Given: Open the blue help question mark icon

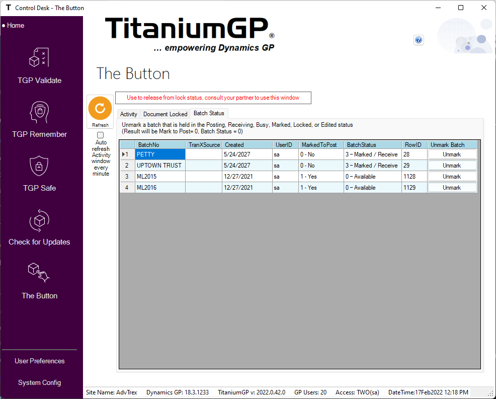Looking at the screenshot, I should pyautogui.click(x=419, y=40).
